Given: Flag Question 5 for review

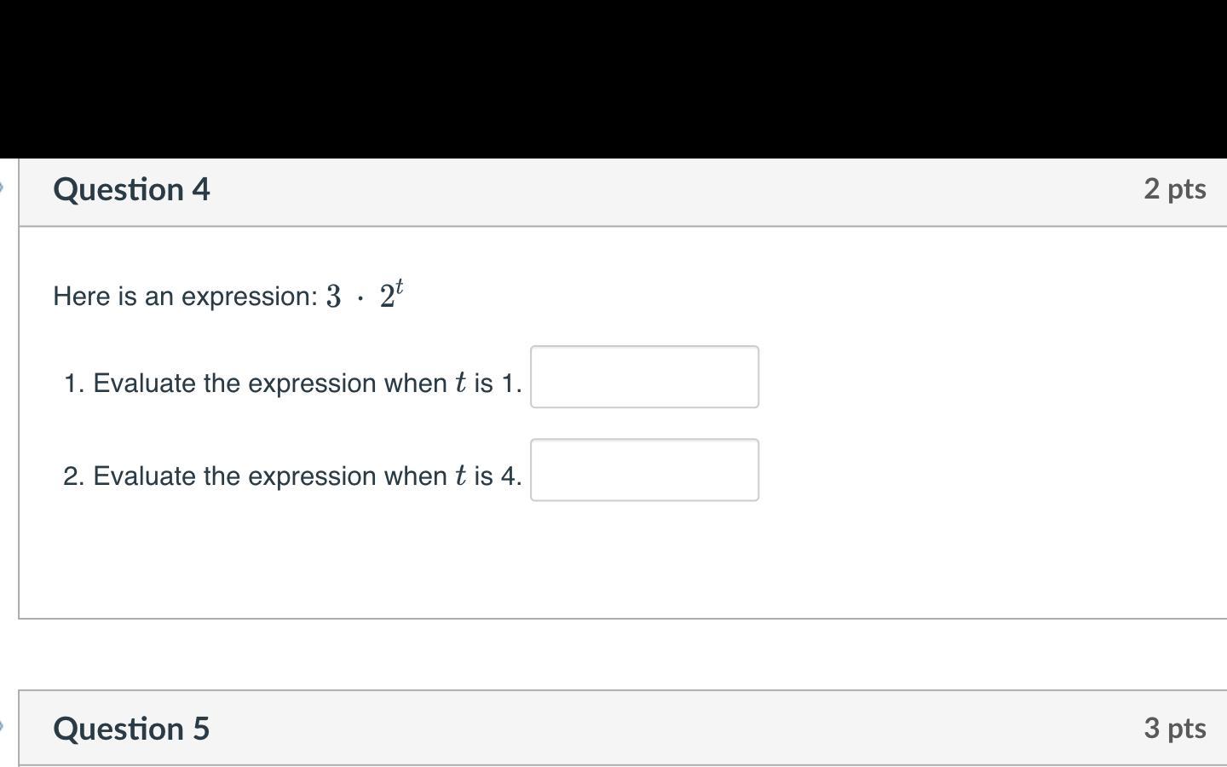Looking at the screenshot, I should (x=3, y=727).
